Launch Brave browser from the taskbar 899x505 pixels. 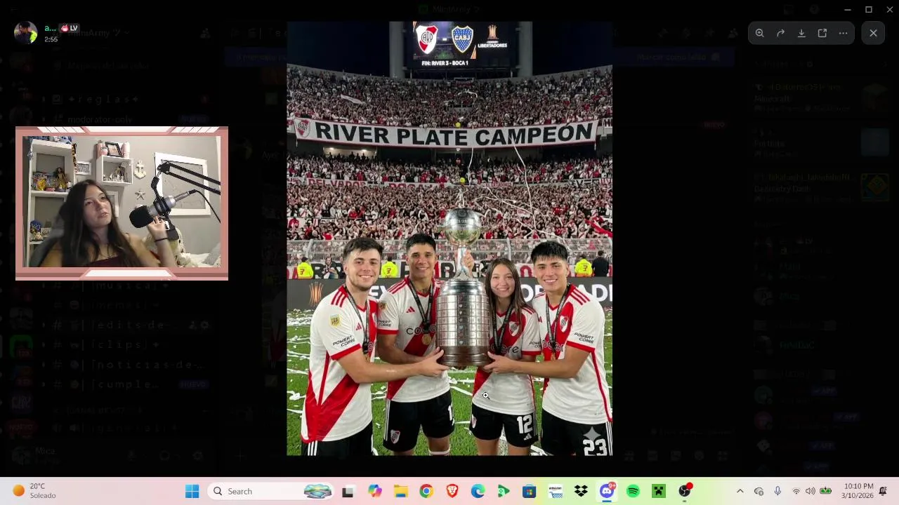coord(452,491)
